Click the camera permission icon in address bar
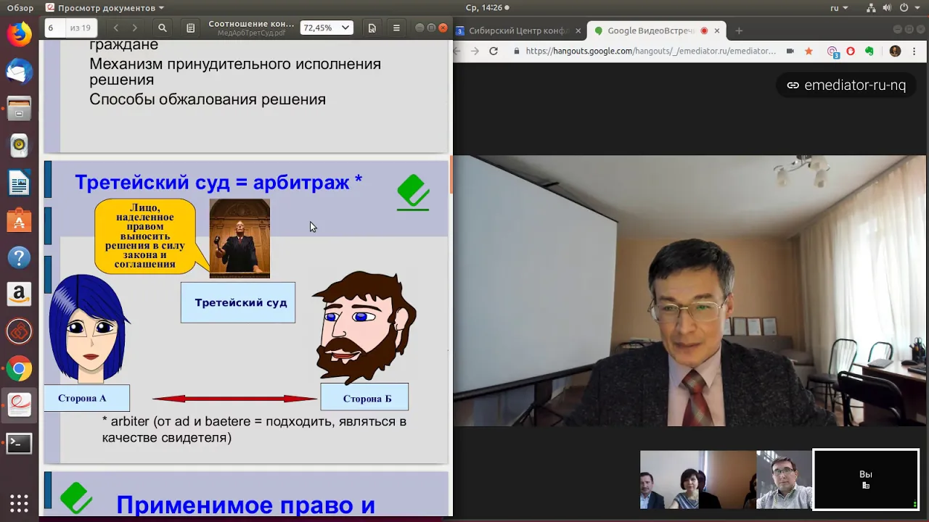 pyautogui.click(x=790, y=51)
